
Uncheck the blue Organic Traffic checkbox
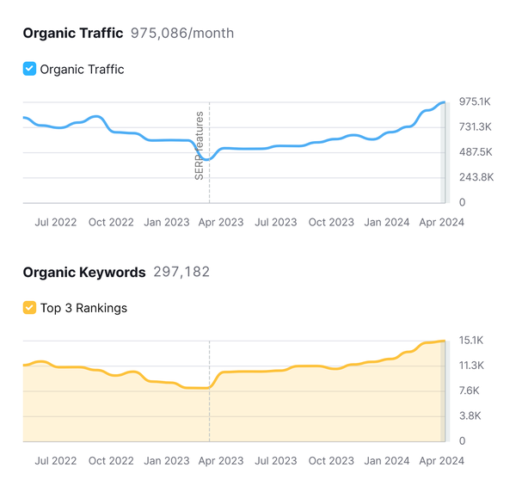(29, 69)
